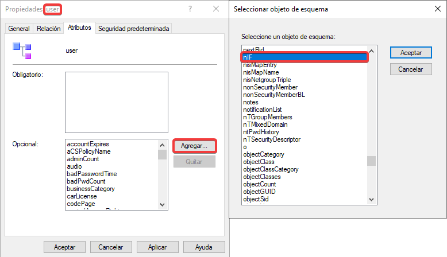Close the Propiedades user dialog
The width and height of the screenshot is (447, 257).
point(216,9)
